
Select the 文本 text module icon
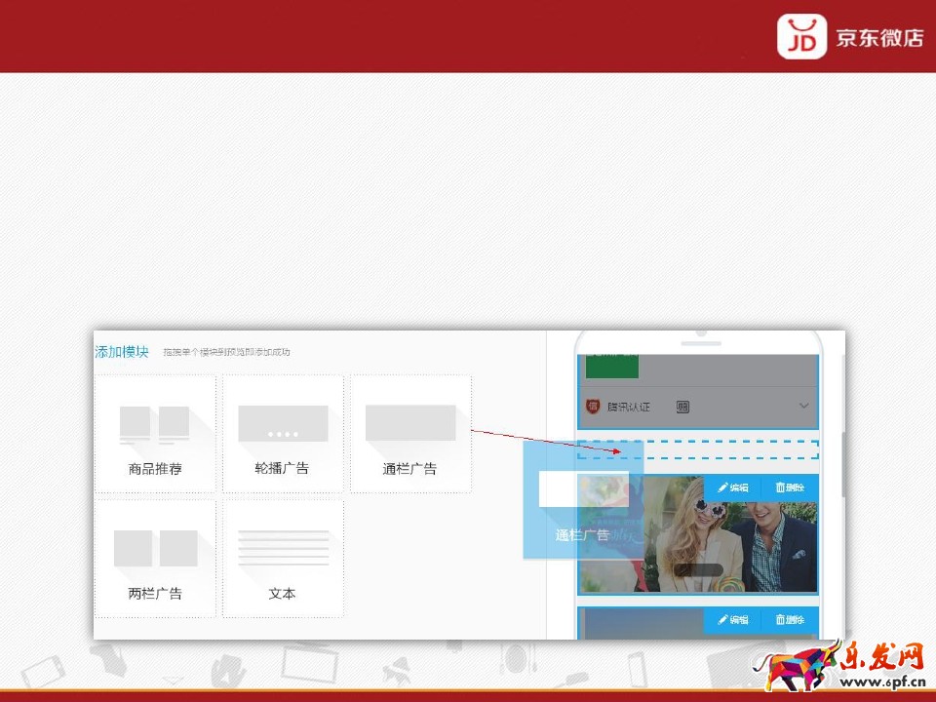click(x=283, y=549)
